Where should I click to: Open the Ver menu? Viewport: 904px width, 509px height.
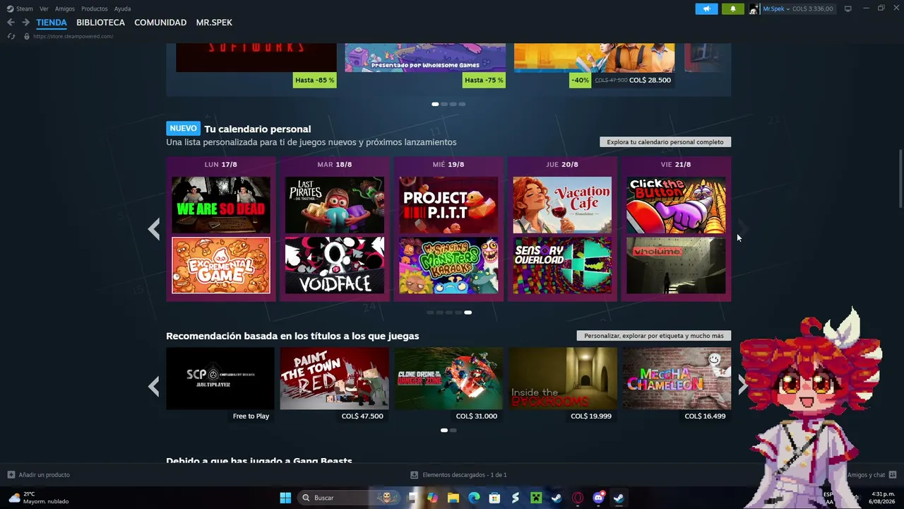click(44, 9)
